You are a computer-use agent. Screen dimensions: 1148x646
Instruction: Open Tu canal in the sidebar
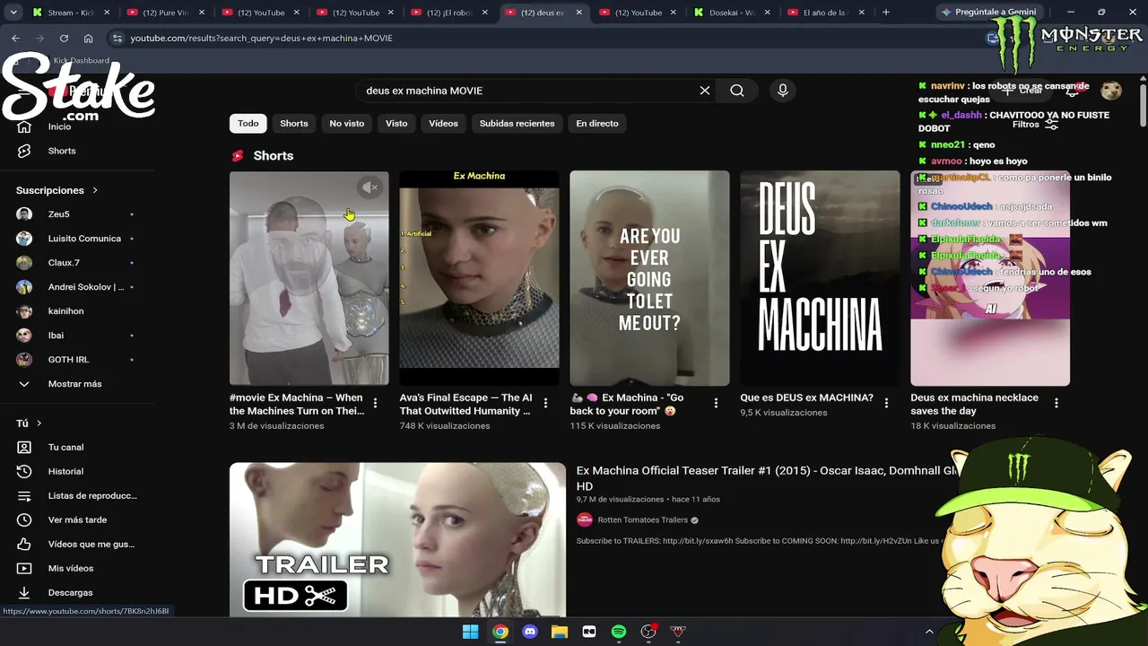(65, 447)
